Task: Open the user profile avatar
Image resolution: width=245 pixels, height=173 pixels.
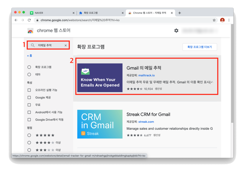Action: (222, 20)
